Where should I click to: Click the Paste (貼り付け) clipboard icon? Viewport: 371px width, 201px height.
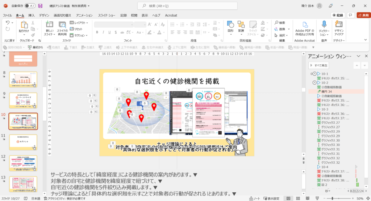[24, 25]
